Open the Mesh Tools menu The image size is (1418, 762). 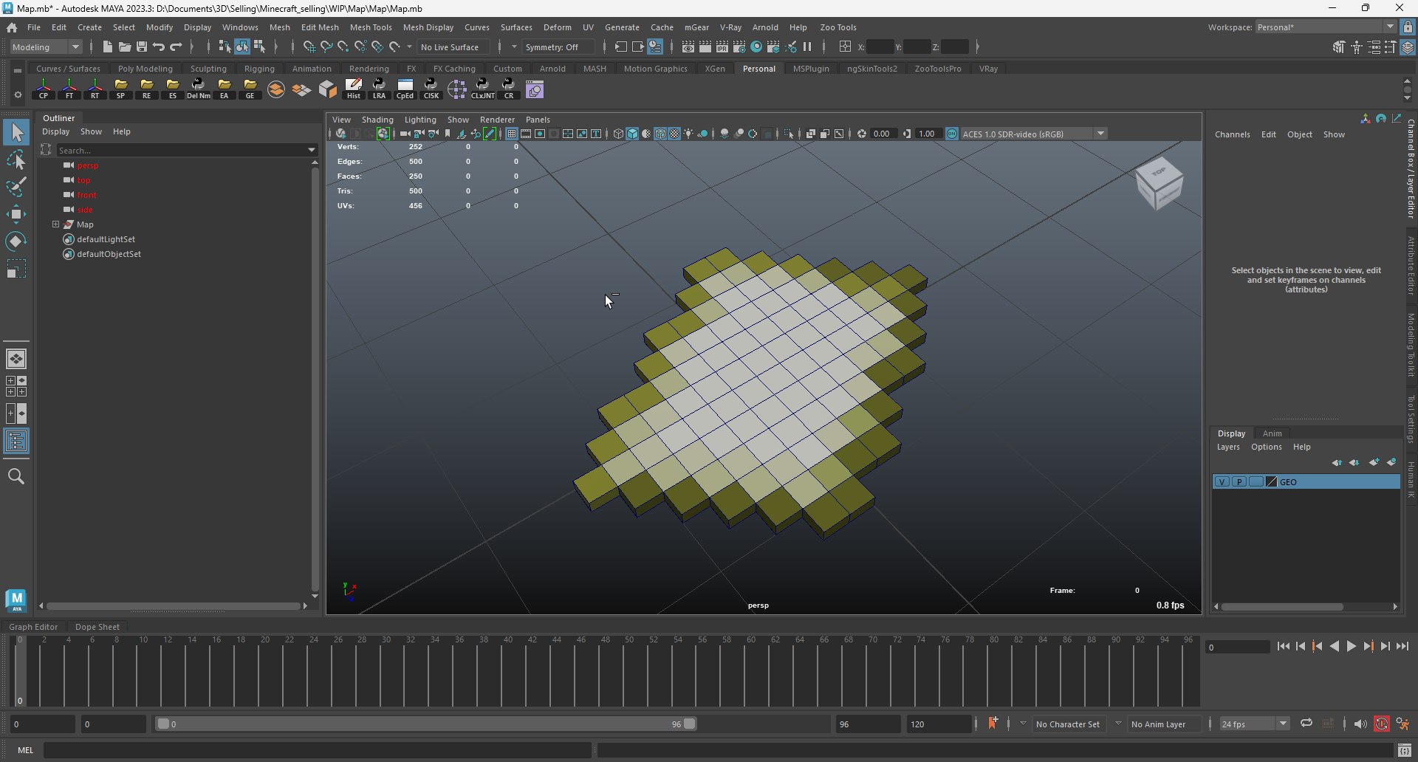coord(371,27)
